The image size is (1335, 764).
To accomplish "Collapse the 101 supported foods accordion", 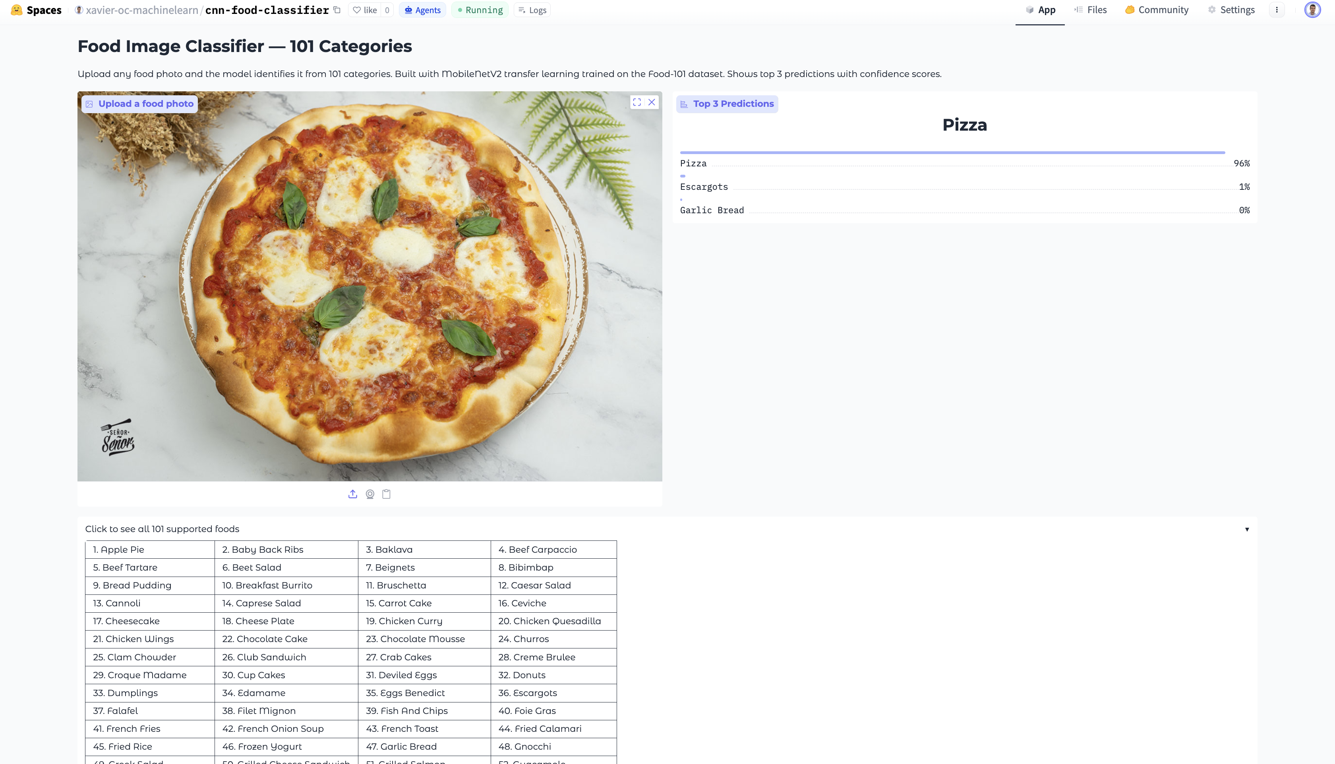I will point(667,529).
